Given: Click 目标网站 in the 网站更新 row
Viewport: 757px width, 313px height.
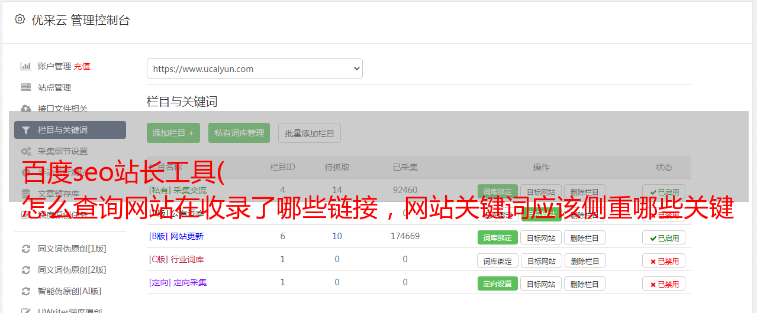Looking at the screenshot, I should point(541,237).
